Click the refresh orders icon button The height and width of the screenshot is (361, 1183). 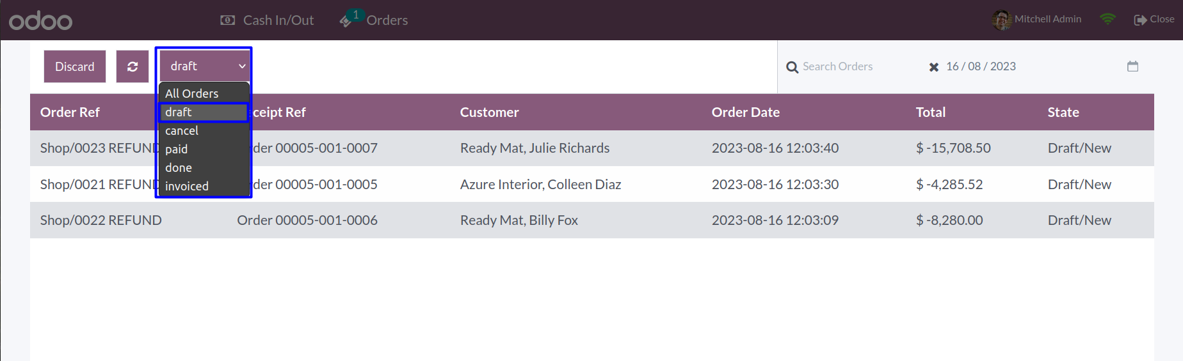(x=133, y=66)
